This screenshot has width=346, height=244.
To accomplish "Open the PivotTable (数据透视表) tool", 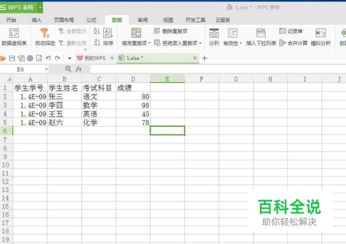I will point(14,37).
